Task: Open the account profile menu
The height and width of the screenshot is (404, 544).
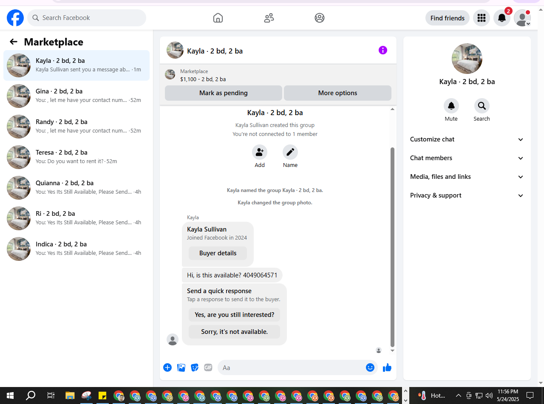Action: [x=522, y=18]
